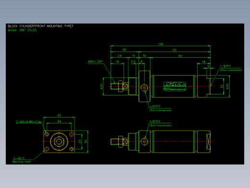Click the overall length dimension '136'
The height and width of the screenshot is (188, 250).
point(161,44)
